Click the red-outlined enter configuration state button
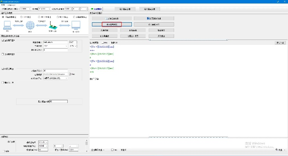Viewport: 288px width, 156px height. pyautogui.click(x=112, y=24)
